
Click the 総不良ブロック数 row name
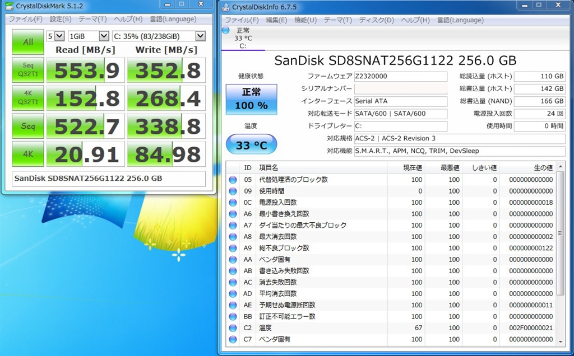pos(284,248)
